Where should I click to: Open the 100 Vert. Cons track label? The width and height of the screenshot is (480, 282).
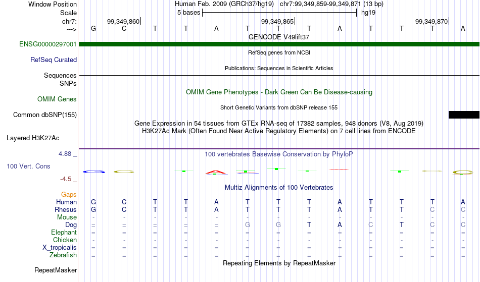(28, 166)
